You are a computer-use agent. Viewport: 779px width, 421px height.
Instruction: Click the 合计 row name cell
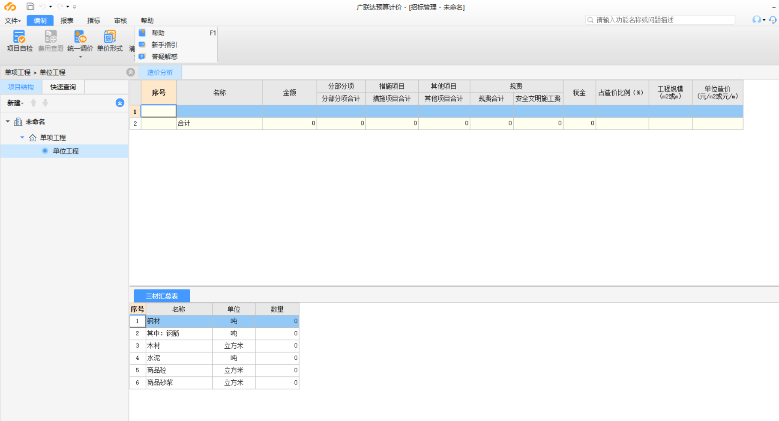(x=219, y=123)
